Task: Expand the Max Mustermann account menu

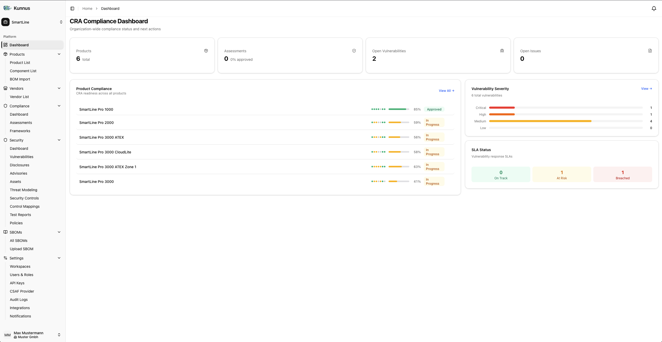Action: pos(59,335)
